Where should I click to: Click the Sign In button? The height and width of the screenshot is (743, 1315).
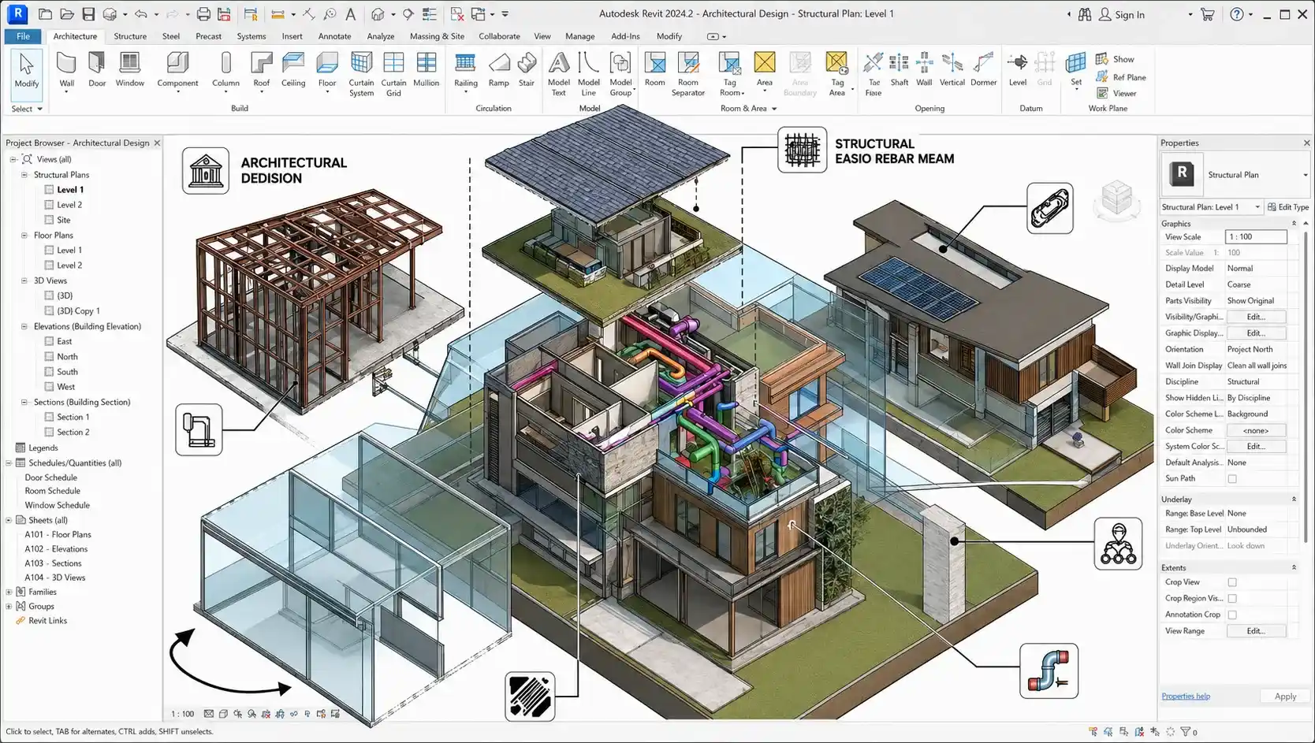coord(1122,14)
